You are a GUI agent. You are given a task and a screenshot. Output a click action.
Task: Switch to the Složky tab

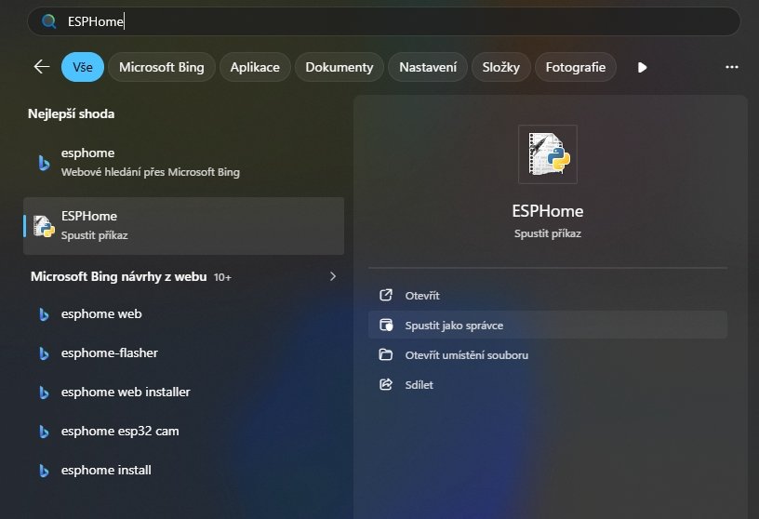tap(500, 67)
